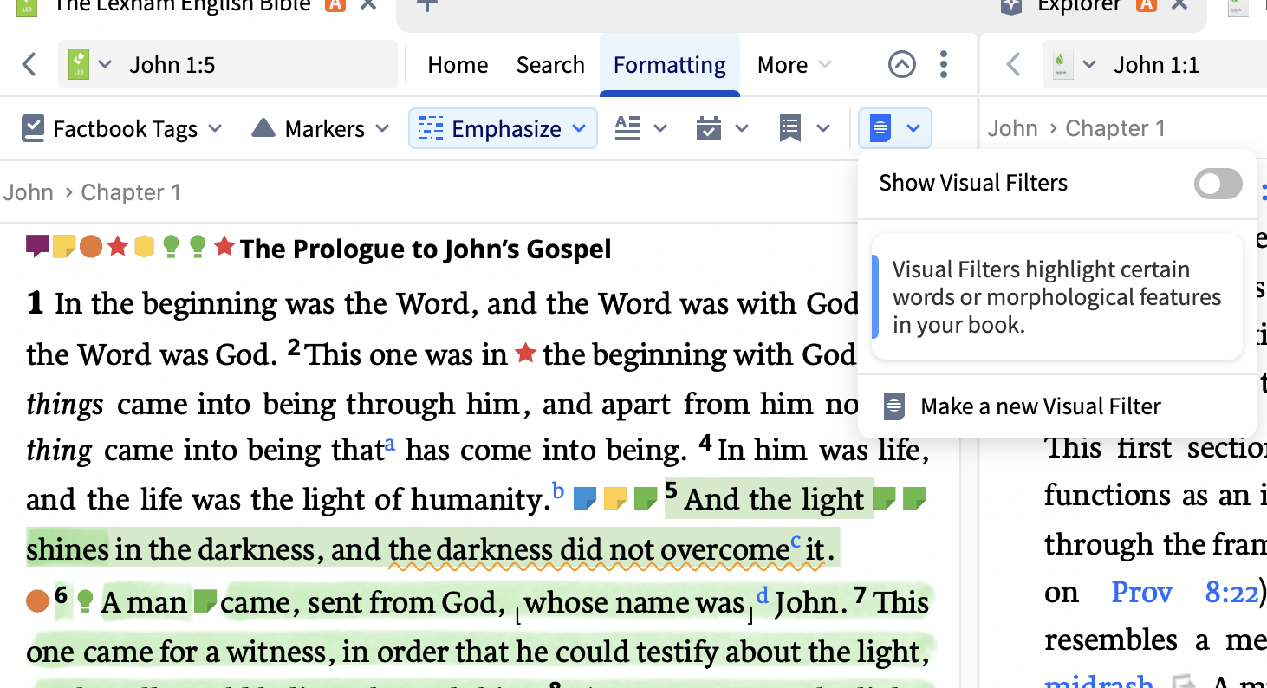Click the red star directly before 'The Prologue'

(x=224, y=247)
